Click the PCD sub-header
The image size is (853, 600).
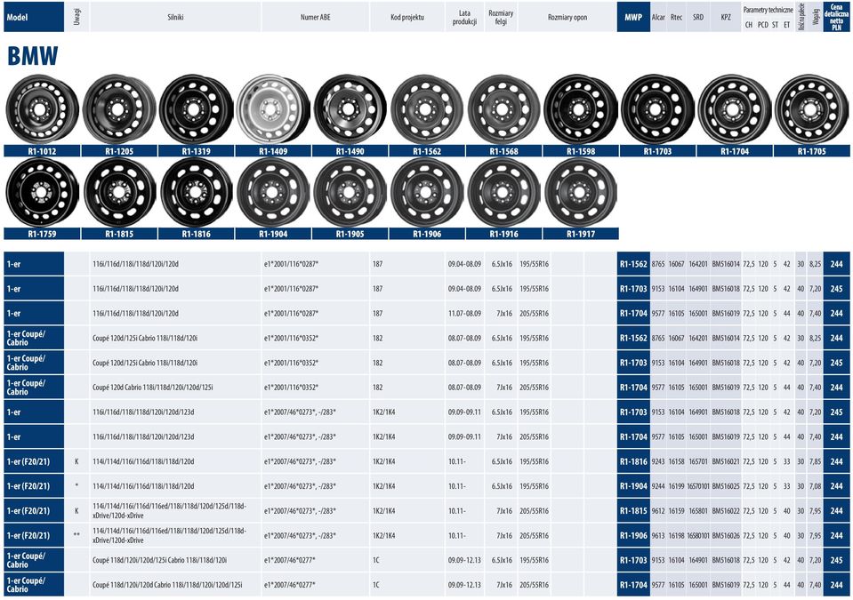tap(762, 25)
